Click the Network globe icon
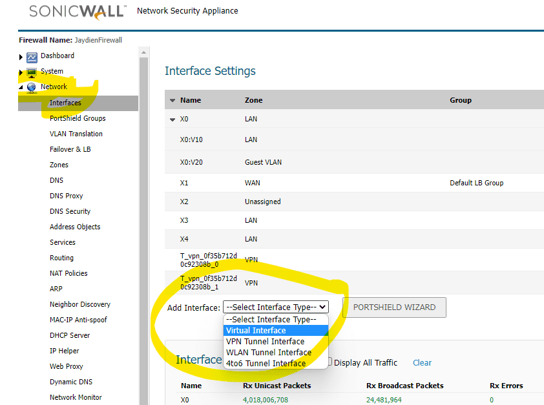This screenshot has height=405, width=544. [32, 86]
